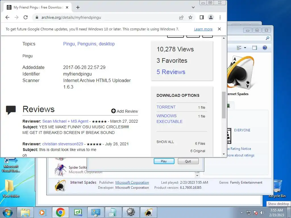Open the Recycle Bin
Viewport: 291px width, 218px height.
tap(277, 188)
